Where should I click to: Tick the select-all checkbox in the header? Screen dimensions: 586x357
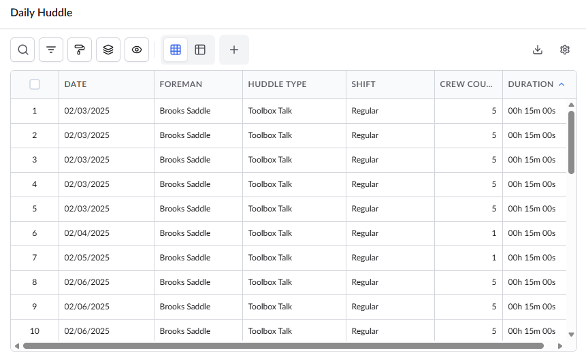click(x=35, y=84)
